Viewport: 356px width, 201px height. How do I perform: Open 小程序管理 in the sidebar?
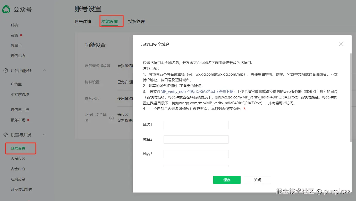[x=20, y=94]
